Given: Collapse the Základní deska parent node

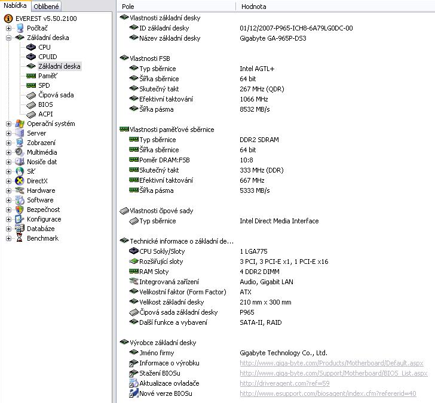Looking at the screenshot, I should pos(8,38).
